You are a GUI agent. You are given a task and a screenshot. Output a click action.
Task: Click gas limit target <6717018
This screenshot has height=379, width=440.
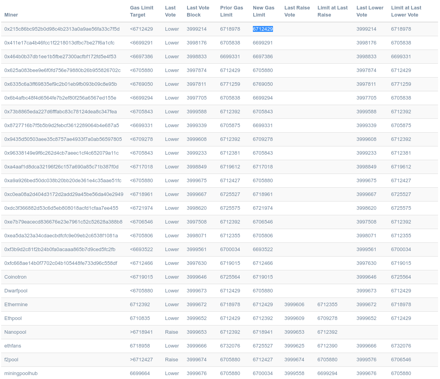coord(141,166)
